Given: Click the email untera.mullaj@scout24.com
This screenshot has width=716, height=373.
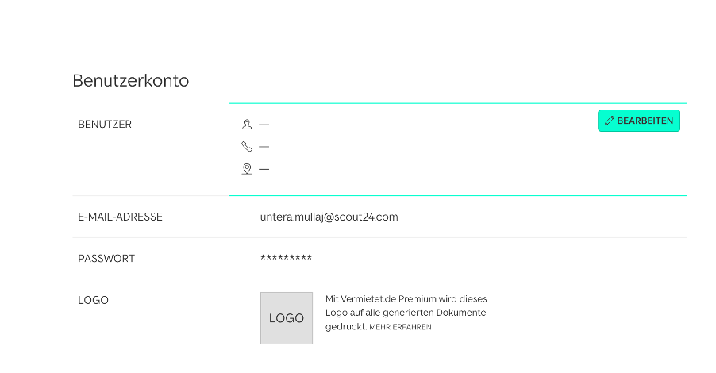Looking at the screenshot, I should (329, 217).
